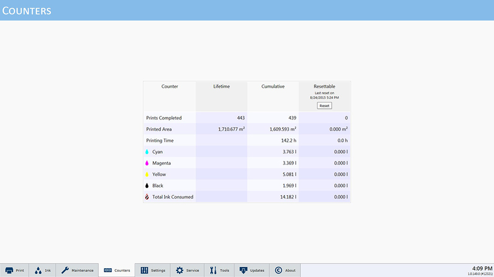Click the Total Ink Consumed icon

(x=147, y=197)
